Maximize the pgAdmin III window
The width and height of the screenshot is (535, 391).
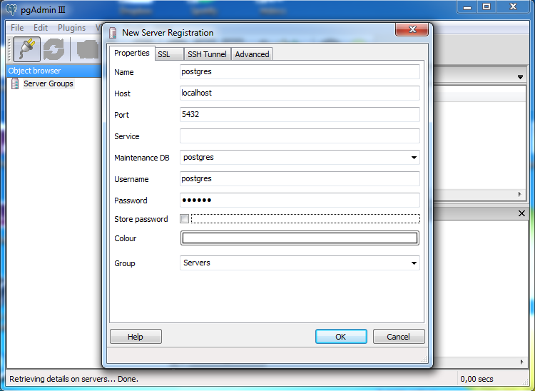[486, 7]
